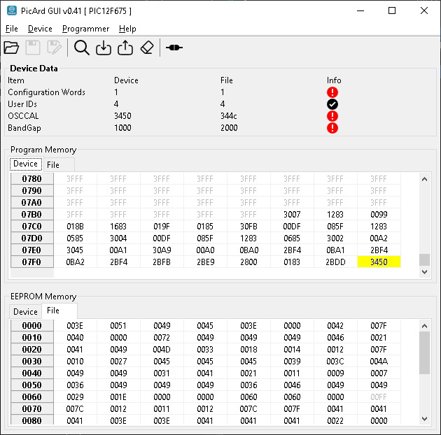Click EEPROM Memory scrollbar down arrow
The image size is (441, 435).
pos(424,419)
